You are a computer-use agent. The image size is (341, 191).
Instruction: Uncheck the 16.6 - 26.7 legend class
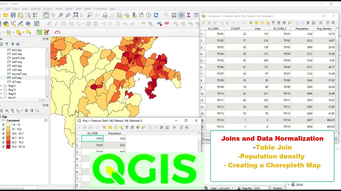(3, 133)
